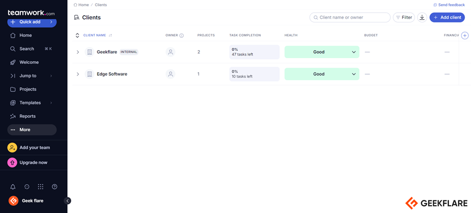Click the Geek flare account name
The height and width of the screenshot is (213, 471).
[x=32, y=200]
